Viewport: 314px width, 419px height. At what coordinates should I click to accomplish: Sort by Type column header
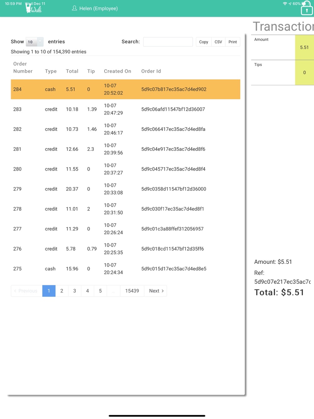coord(51,71)
